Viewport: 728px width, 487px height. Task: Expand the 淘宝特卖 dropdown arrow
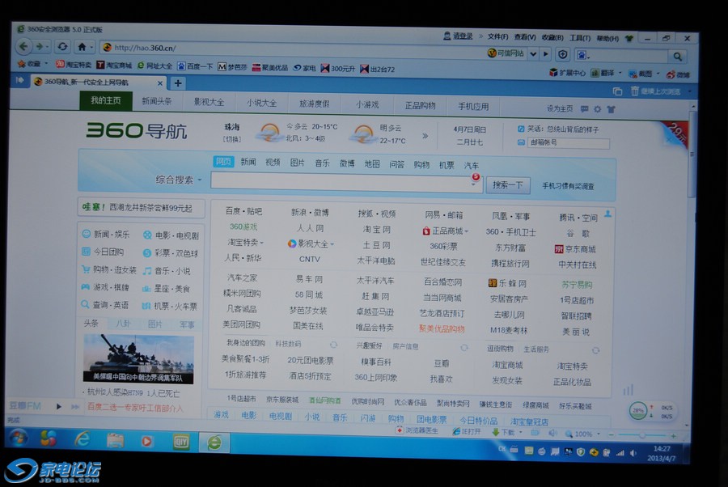264,243
